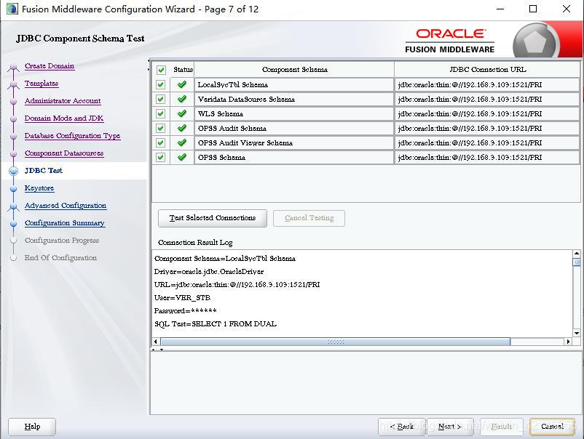Toggle the select-all checkbox in table header
584x439 pixels.
tap(161, 70)
